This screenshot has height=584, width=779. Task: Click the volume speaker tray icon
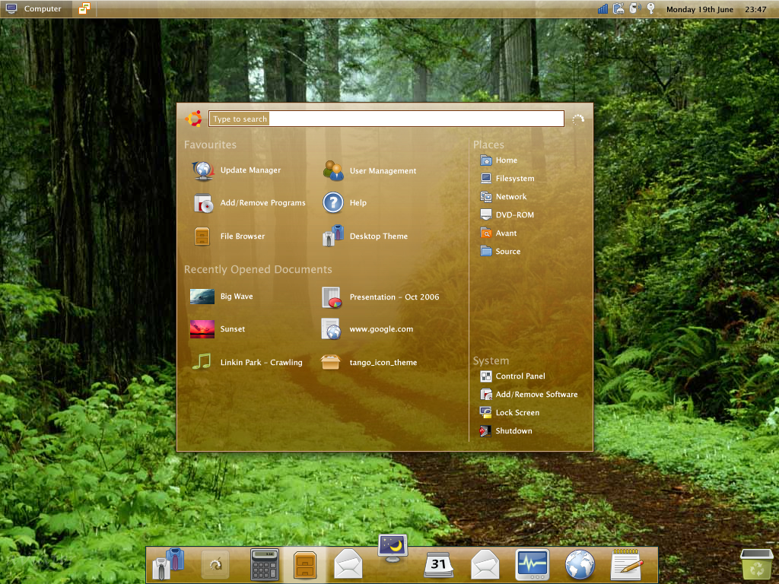[635, 8]
